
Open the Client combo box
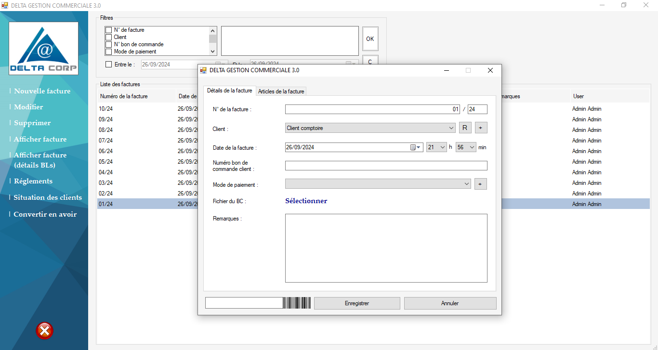(370, 128)
